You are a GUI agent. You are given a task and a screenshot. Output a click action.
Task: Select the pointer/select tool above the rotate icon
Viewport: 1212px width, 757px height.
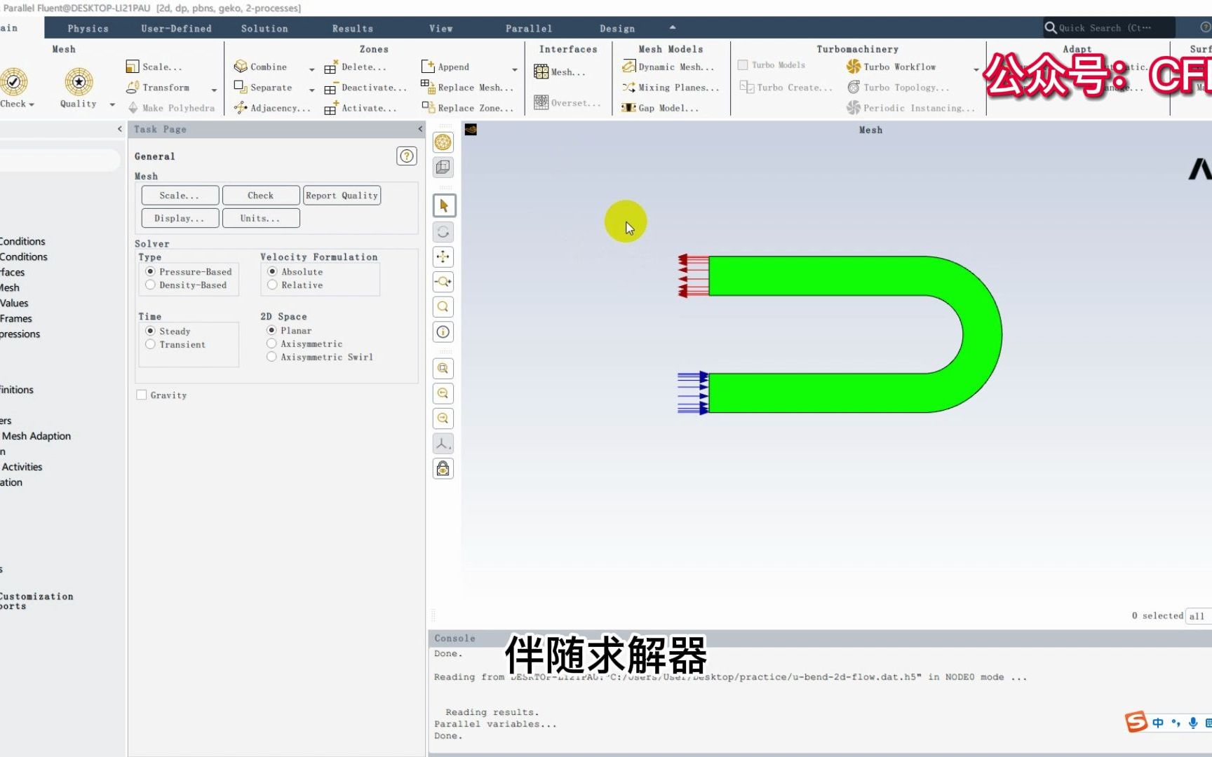tap(443, 205)
